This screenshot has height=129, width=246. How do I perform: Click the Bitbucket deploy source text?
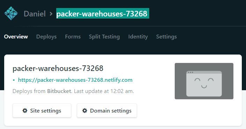[59, 91]
